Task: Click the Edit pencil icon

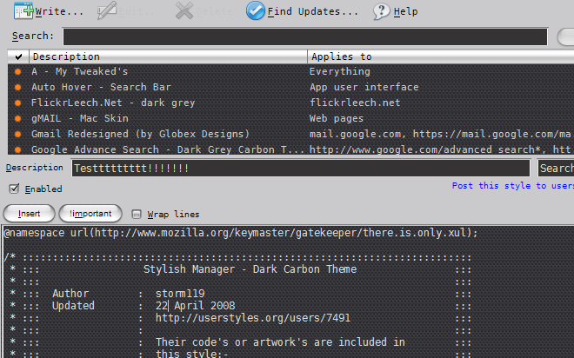Action: [x=107, y=10]
